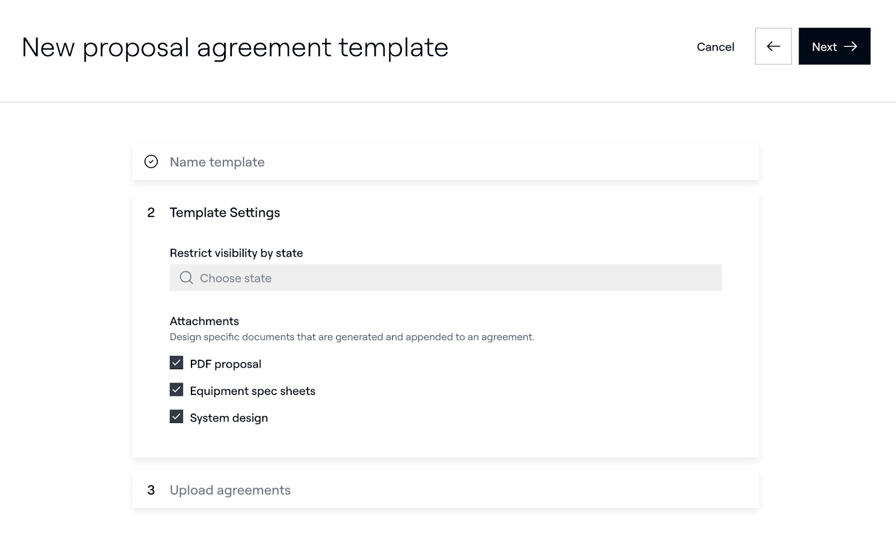Click the magnifier icon in state search
The image size is (896, 555).
point(186,278)
